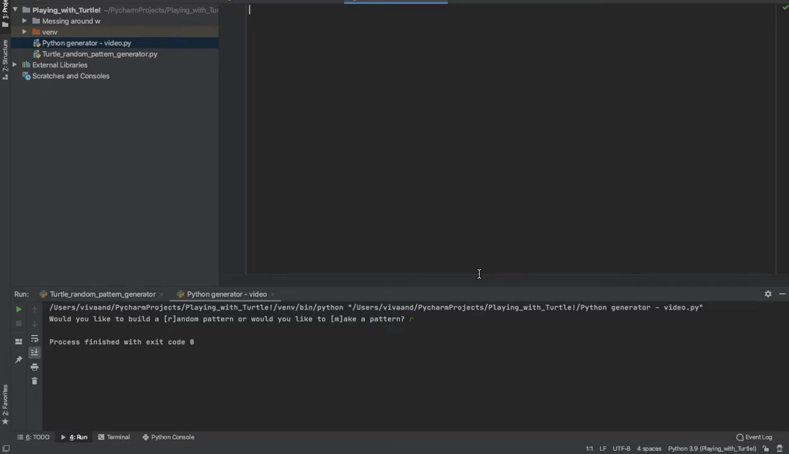
Task: Switch to the Turtle_random_pattern_generator run tab
Action: 102,294
